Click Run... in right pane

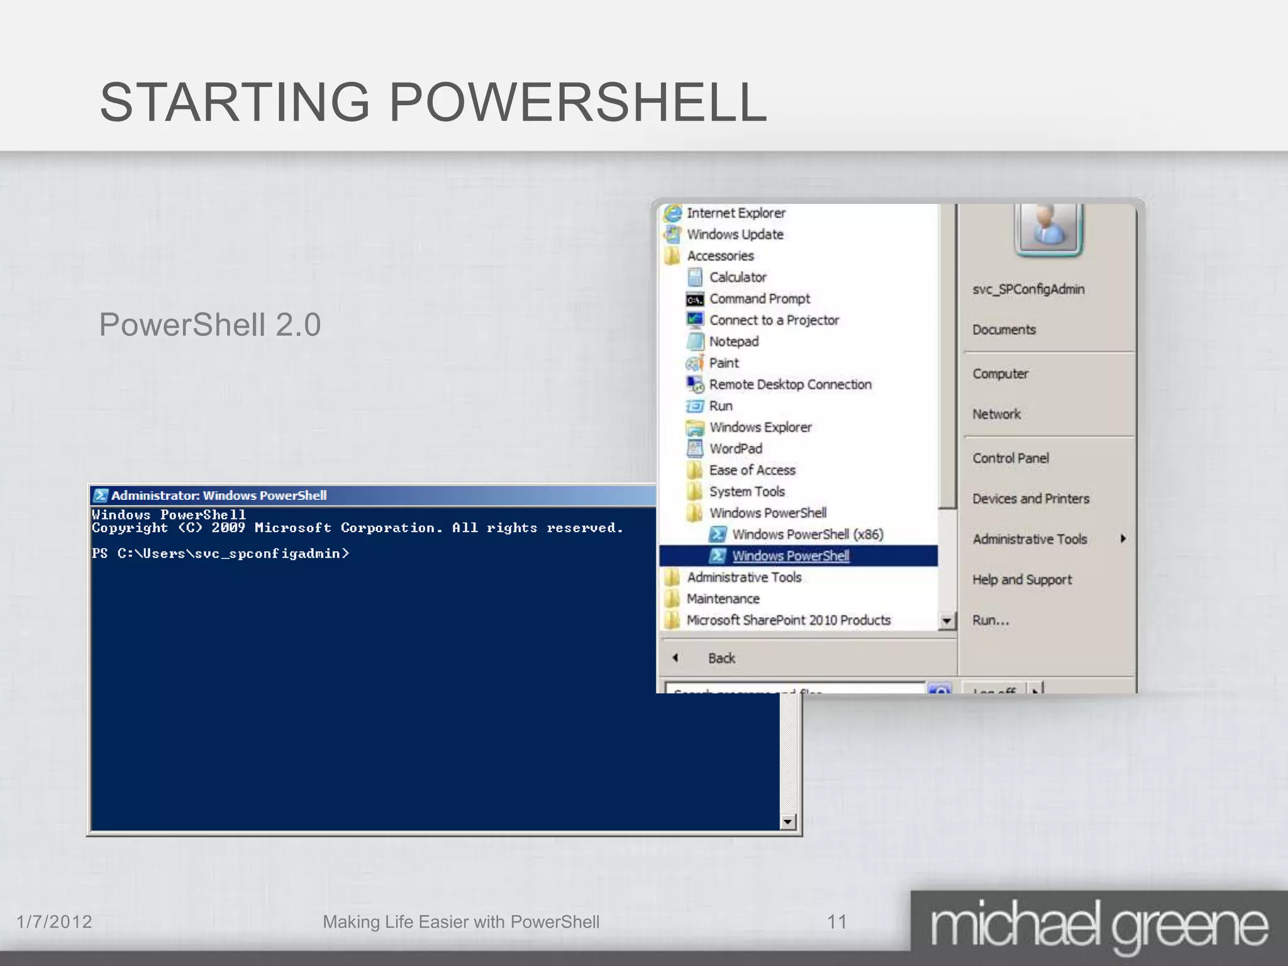pyautogui.click(x=991, y=620)
